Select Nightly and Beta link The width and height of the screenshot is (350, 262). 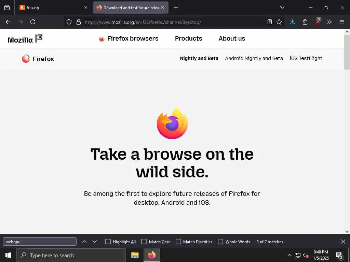coord(199,58)
